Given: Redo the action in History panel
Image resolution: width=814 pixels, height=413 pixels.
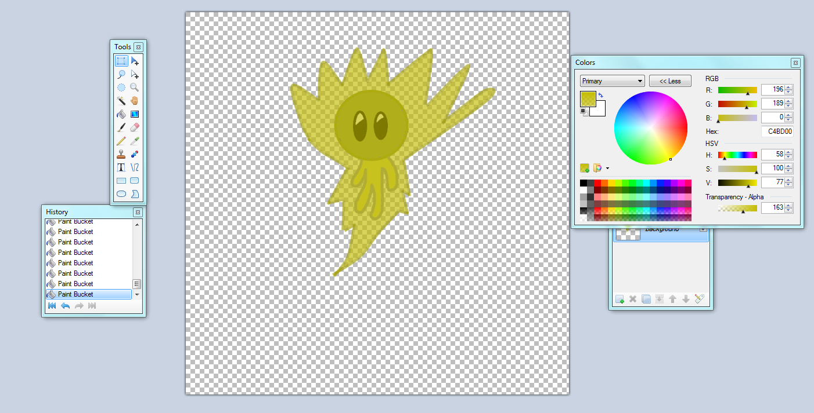Looking at the screenshot, I should tap(79, 306).
